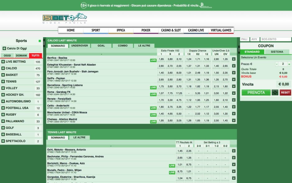Switch to Goal tab in Calcio

[101, 46]
